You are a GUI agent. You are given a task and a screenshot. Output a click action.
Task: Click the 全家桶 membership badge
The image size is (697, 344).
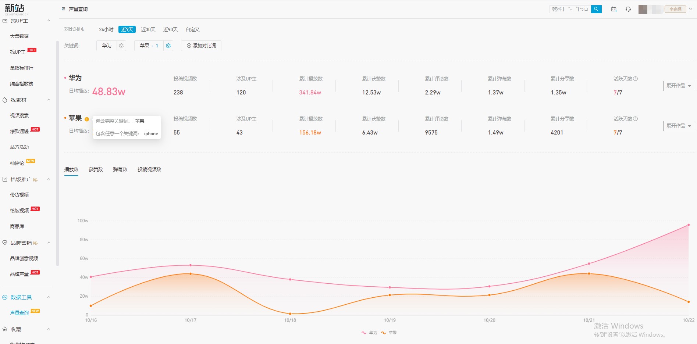[675, 9]
